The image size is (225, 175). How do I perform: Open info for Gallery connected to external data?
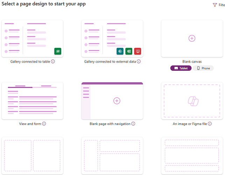139,62
